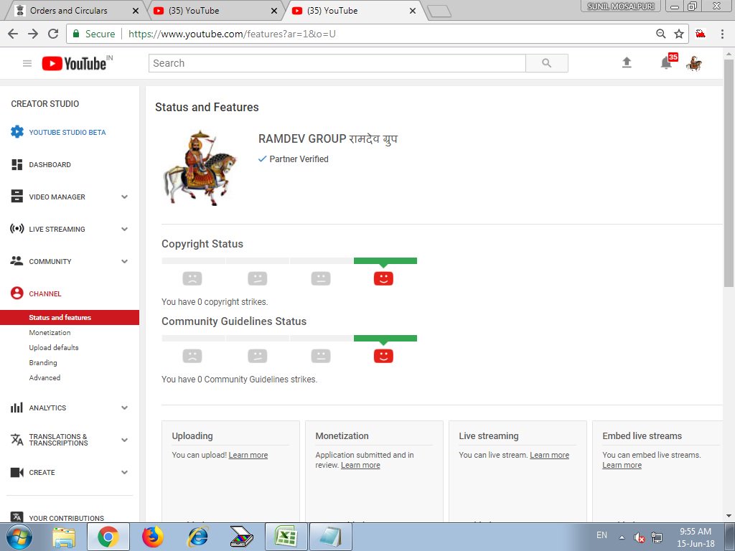Click the upload video arrow icon
Viewport: 735px width, 551px height.
click(x=627, y=63)
